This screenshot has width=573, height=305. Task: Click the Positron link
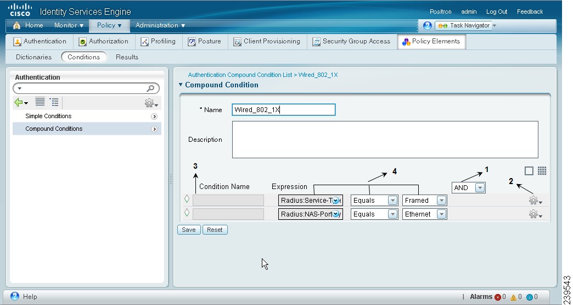(440, 12)
